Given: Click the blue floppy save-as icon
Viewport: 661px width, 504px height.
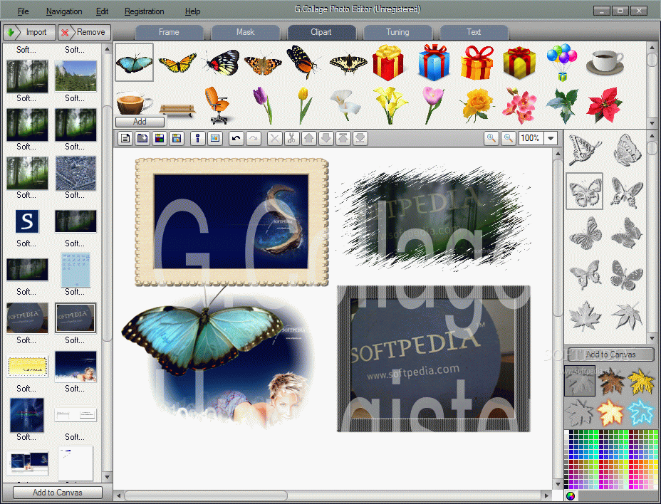Looking at the screenshot, I should click(x=177, y=138).
